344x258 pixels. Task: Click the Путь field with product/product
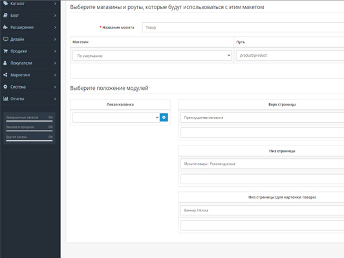point(290,56)
